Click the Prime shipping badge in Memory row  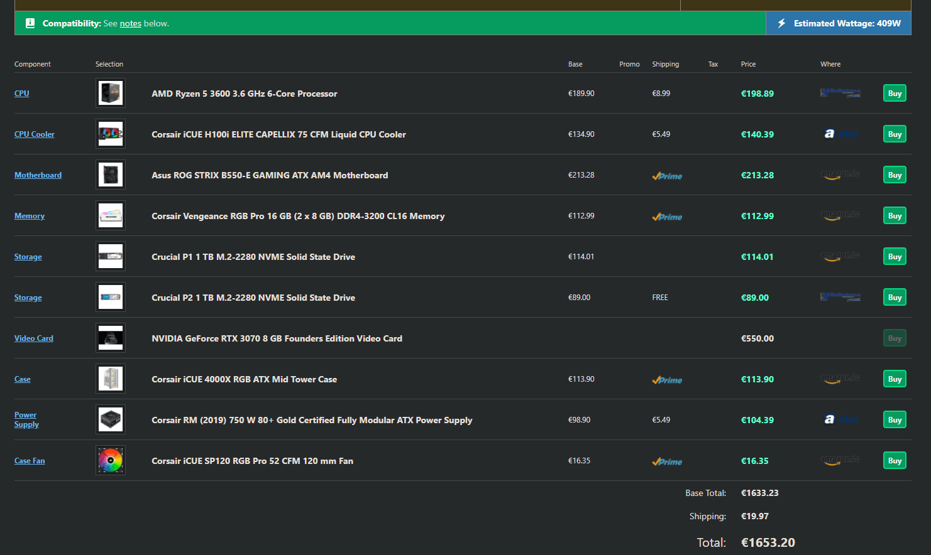(x=667, y=217)
